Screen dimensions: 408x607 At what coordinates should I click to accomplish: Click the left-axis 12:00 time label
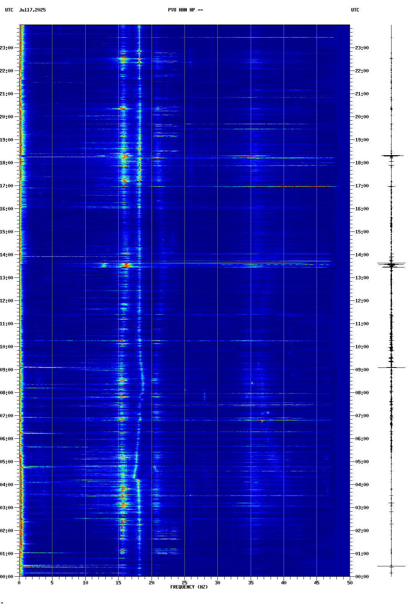point(7,301)
